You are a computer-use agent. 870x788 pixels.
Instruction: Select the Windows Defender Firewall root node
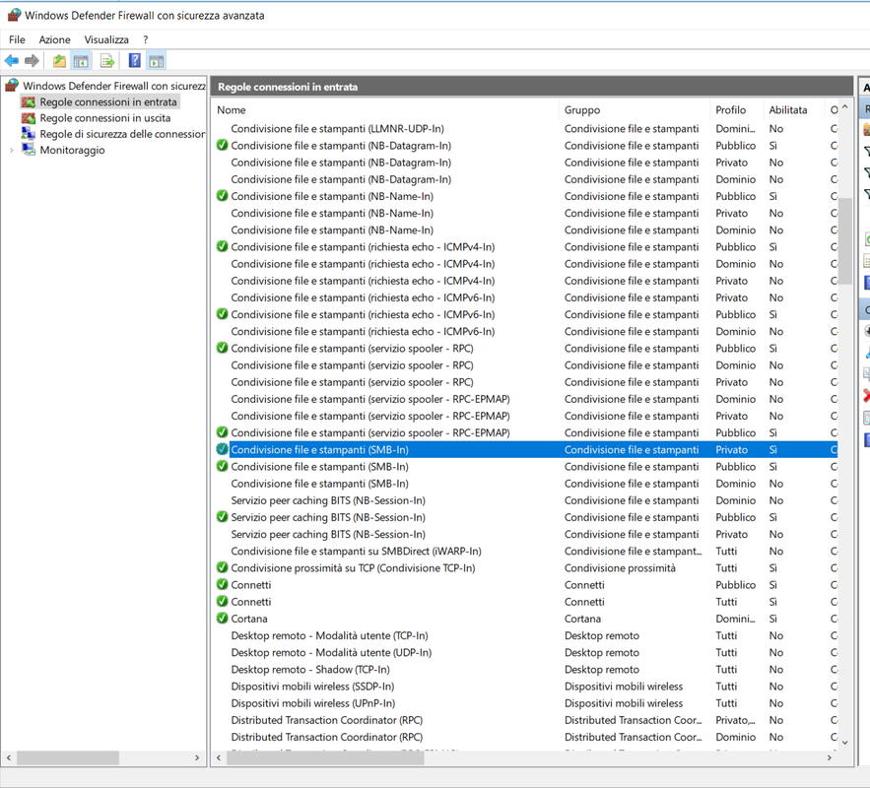[113, 86]
